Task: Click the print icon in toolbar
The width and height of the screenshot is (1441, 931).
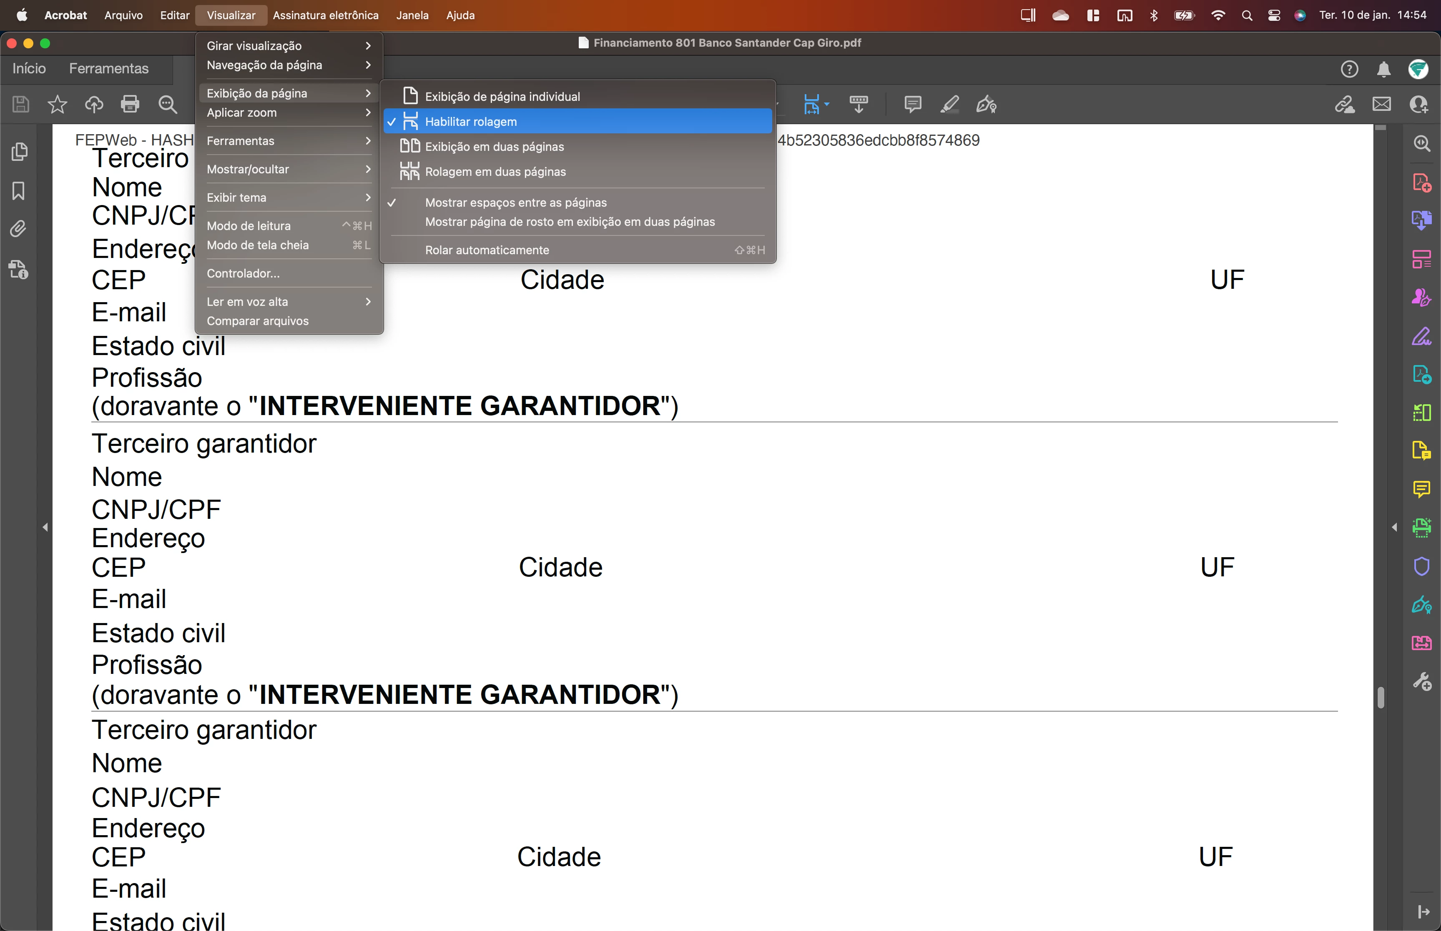Action: [129, 104]
